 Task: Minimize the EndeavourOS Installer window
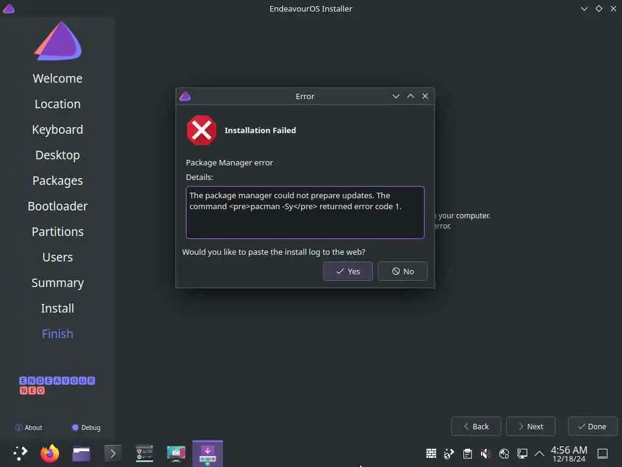click(x=584, y=9)
